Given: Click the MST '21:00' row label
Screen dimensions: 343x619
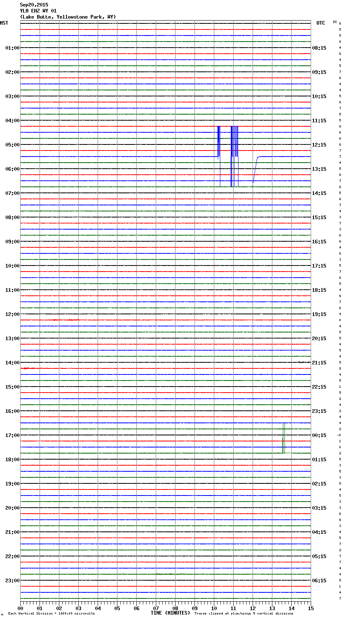Looking at the screenshot, I should click(13, 532).
